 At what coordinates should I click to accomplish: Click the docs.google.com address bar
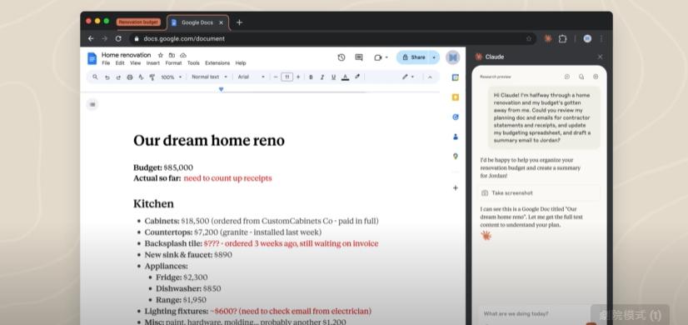tap(332, 38)
